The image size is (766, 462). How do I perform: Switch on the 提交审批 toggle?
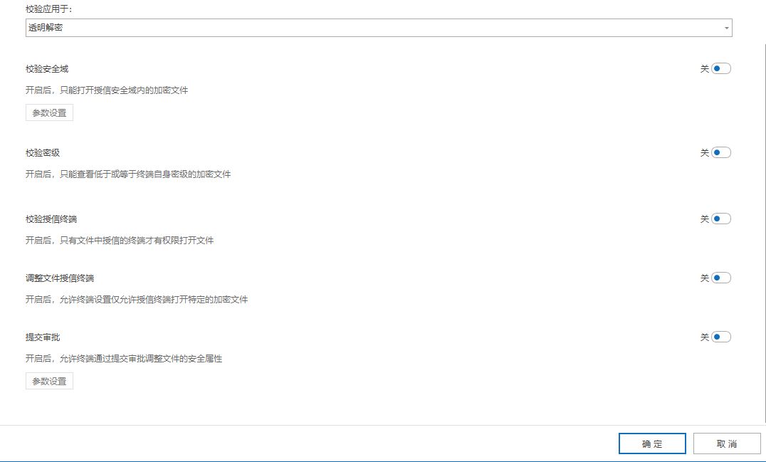[x=721, y=337]
